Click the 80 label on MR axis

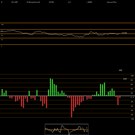click(132, 80)
